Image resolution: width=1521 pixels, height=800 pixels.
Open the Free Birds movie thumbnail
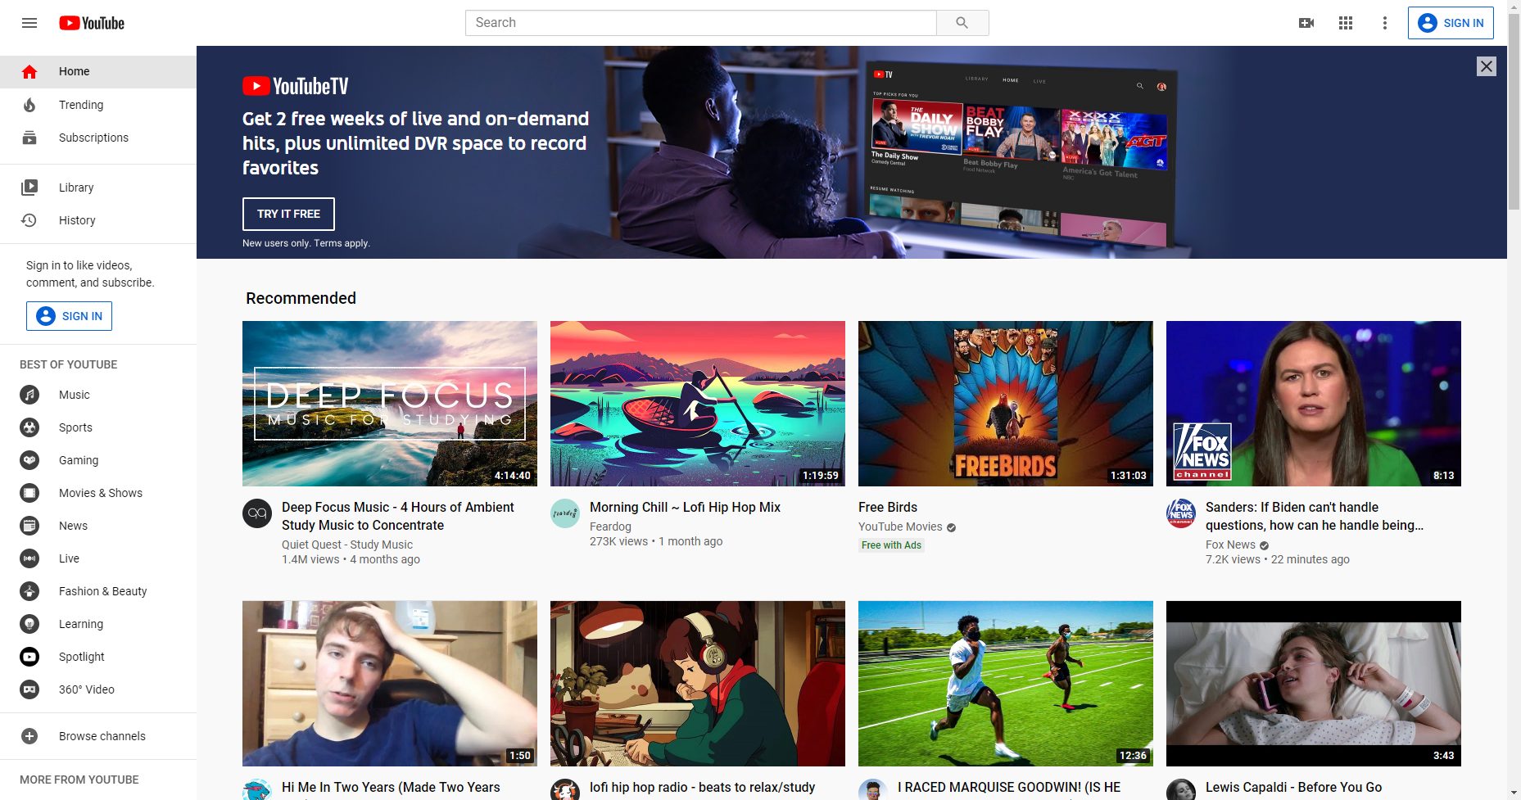[1006, 404]
